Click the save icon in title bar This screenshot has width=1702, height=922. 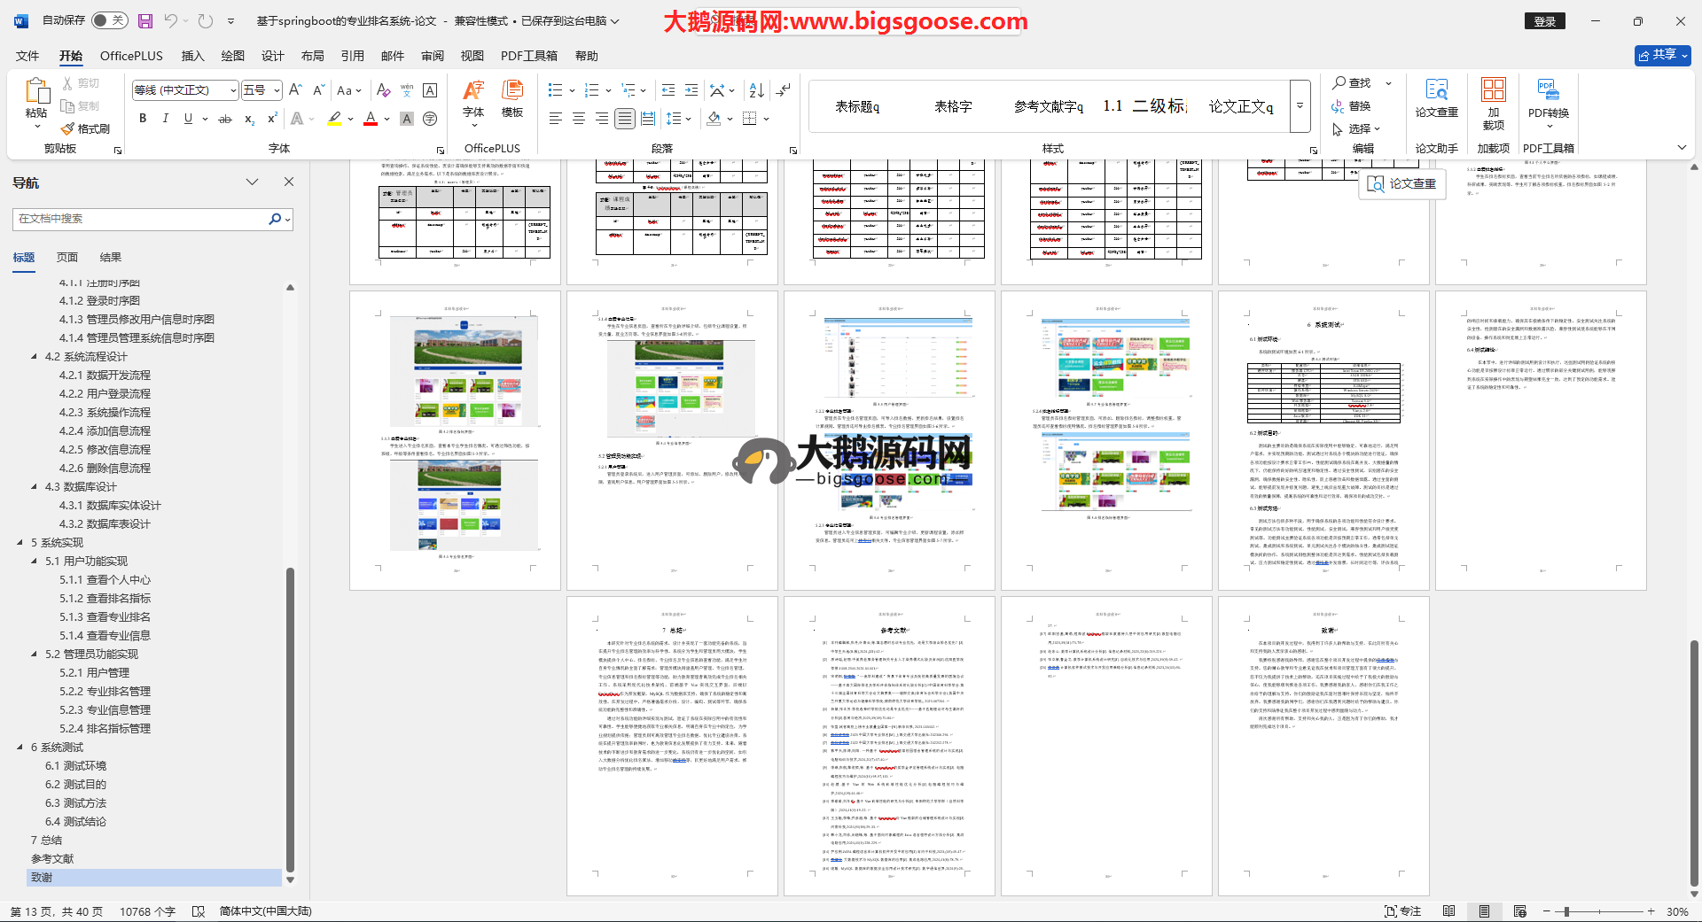(145, 20)
